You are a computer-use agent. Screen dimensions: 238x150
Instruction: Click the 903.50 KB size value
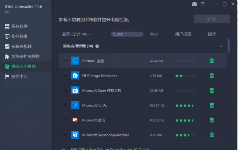157,120
